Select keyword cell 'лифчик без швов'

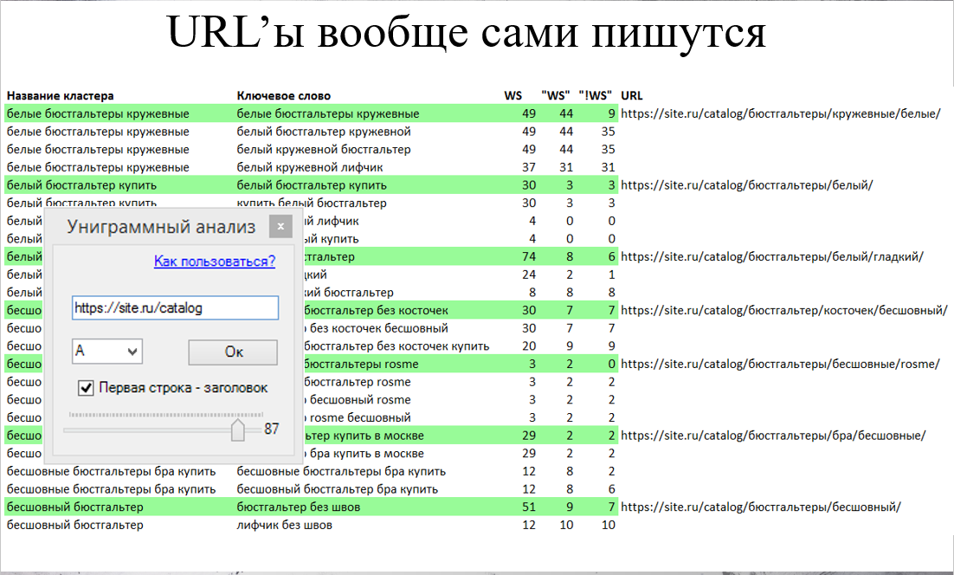click(x=285, y=525)
